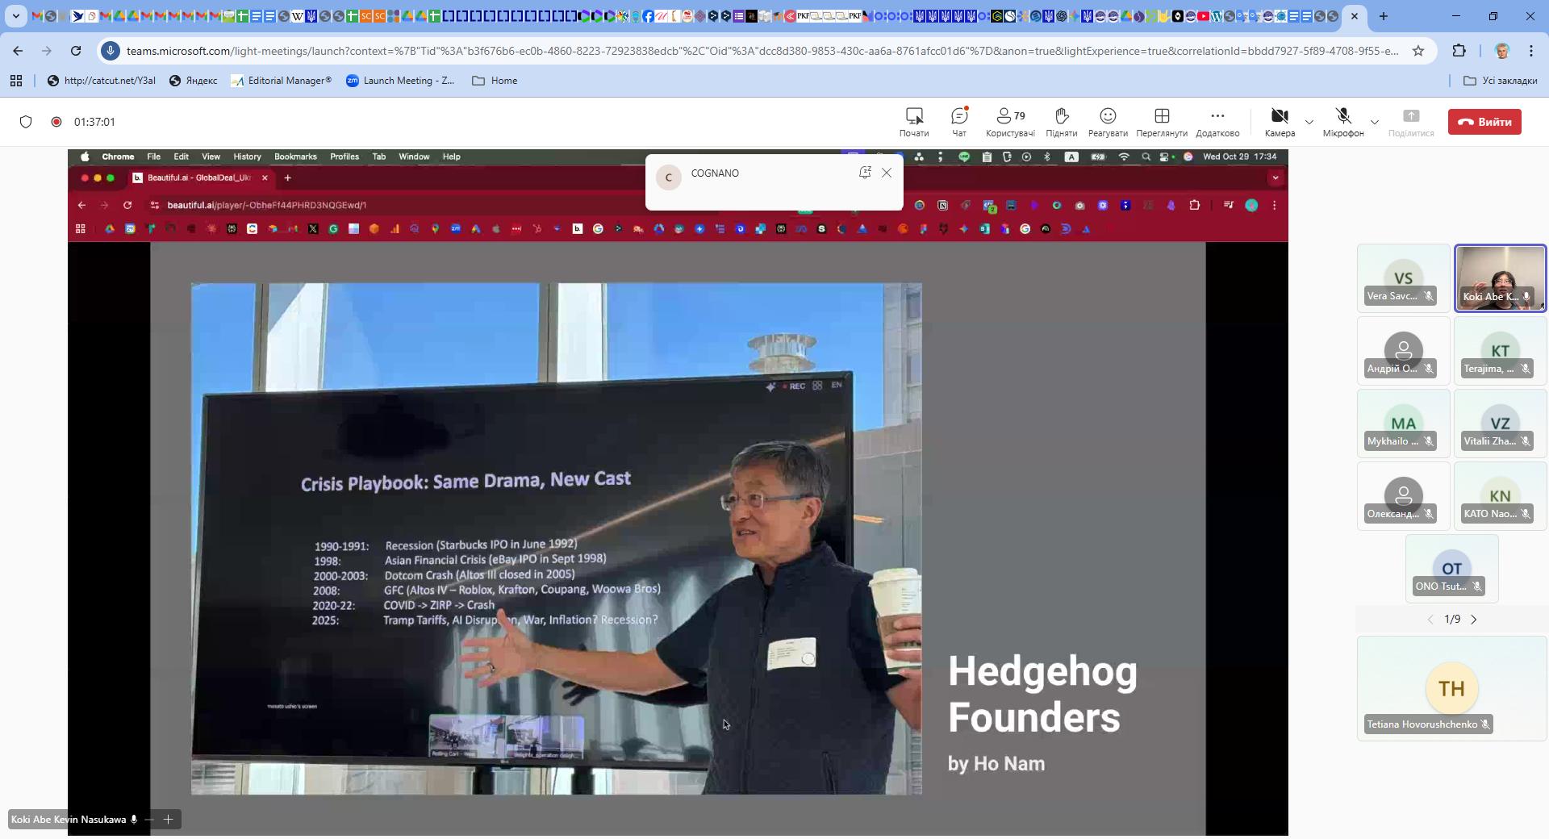
Task: Open the Home bookmarks folder
Action: click(x=495, y=81)
